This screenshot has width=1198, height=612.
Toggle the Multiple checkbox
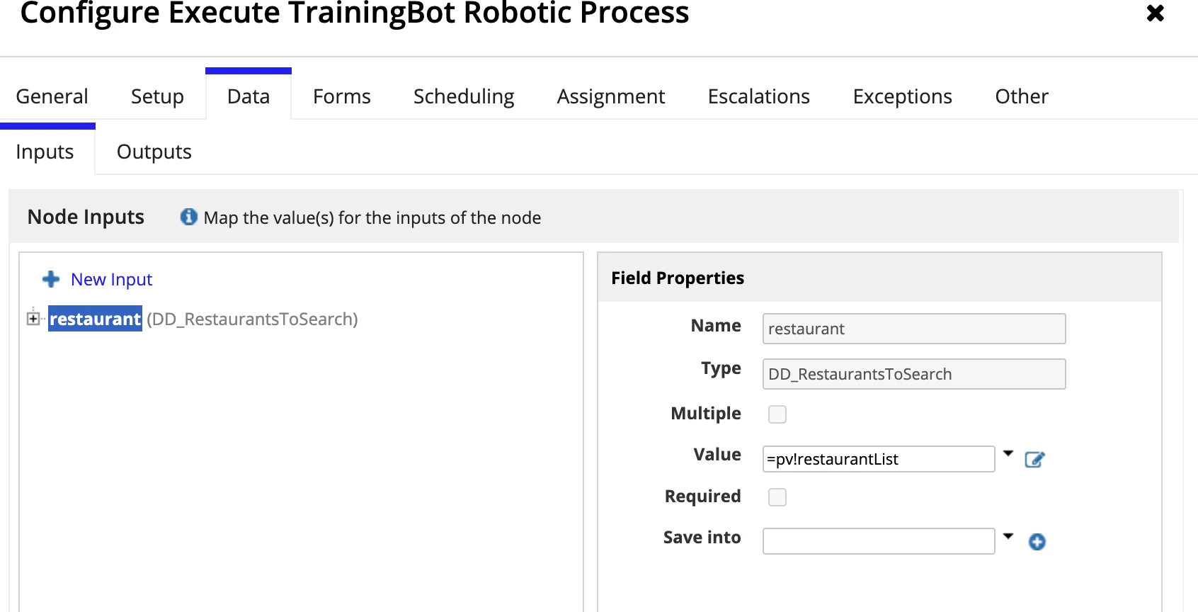(777, 414)
